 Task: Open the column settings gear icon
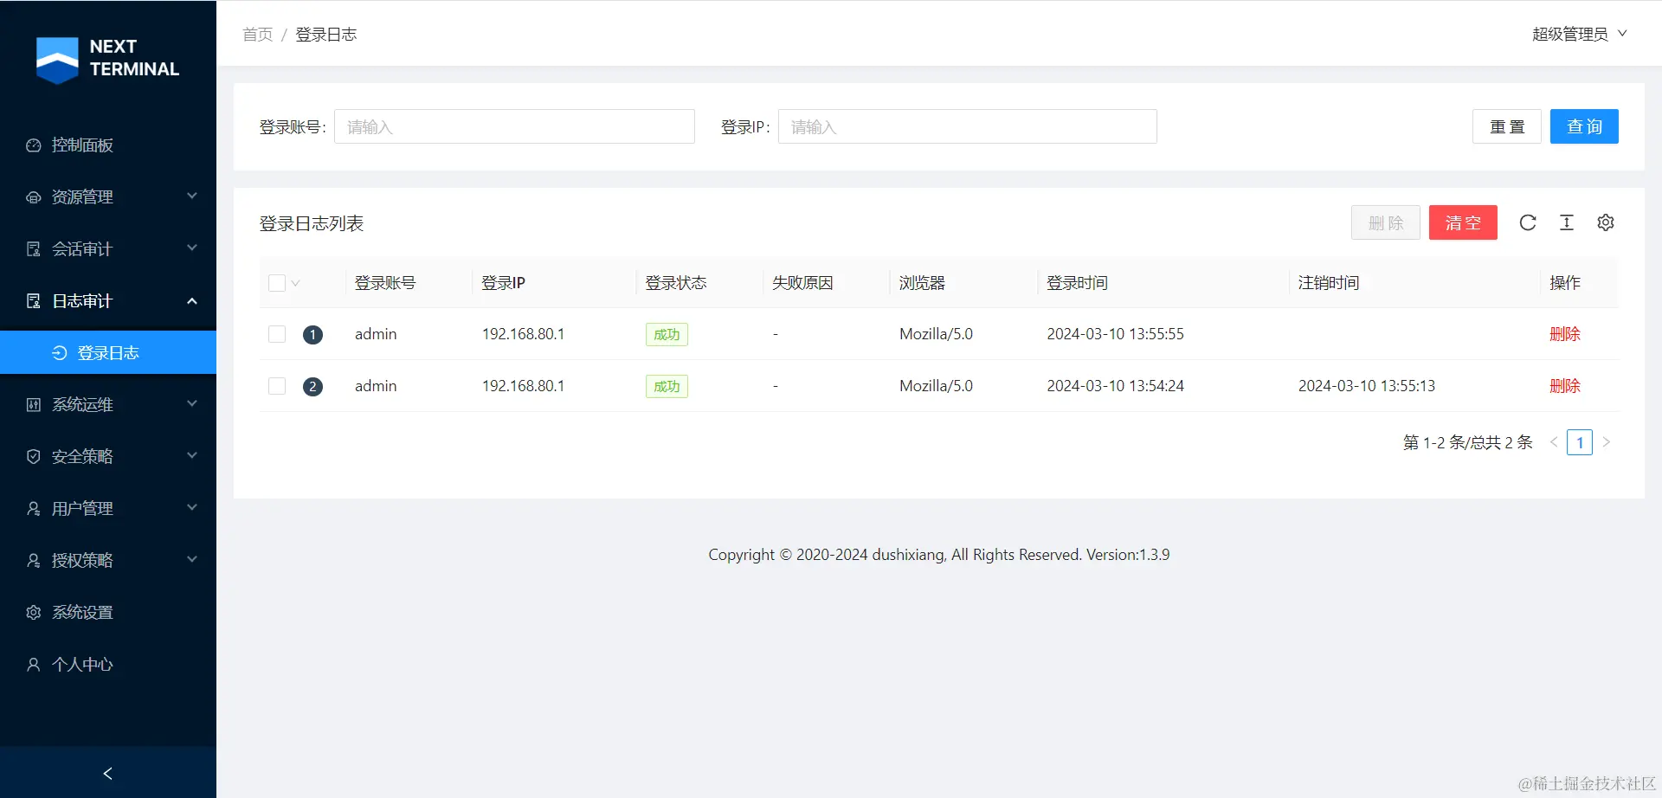(x=1606, y=222)
